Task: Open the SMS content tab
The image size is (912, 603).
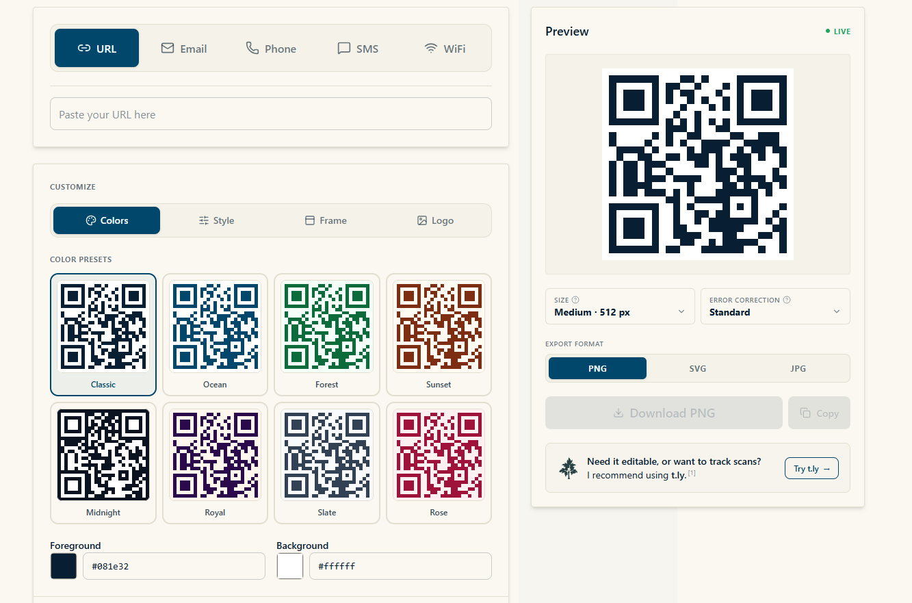Action: coord(358,48)
